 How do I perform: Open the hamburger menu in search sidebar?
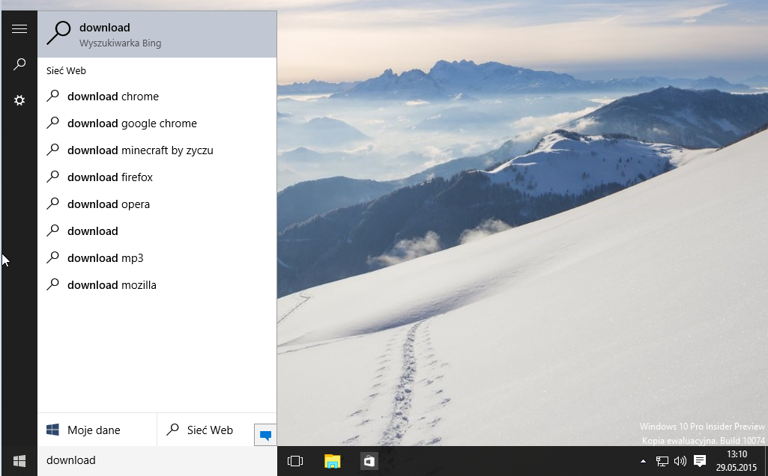19,29
